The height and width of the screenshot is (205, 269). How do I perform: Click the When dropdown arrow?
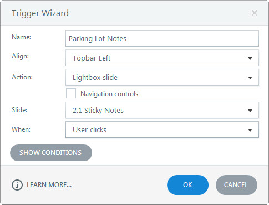(x=250, y=130)
